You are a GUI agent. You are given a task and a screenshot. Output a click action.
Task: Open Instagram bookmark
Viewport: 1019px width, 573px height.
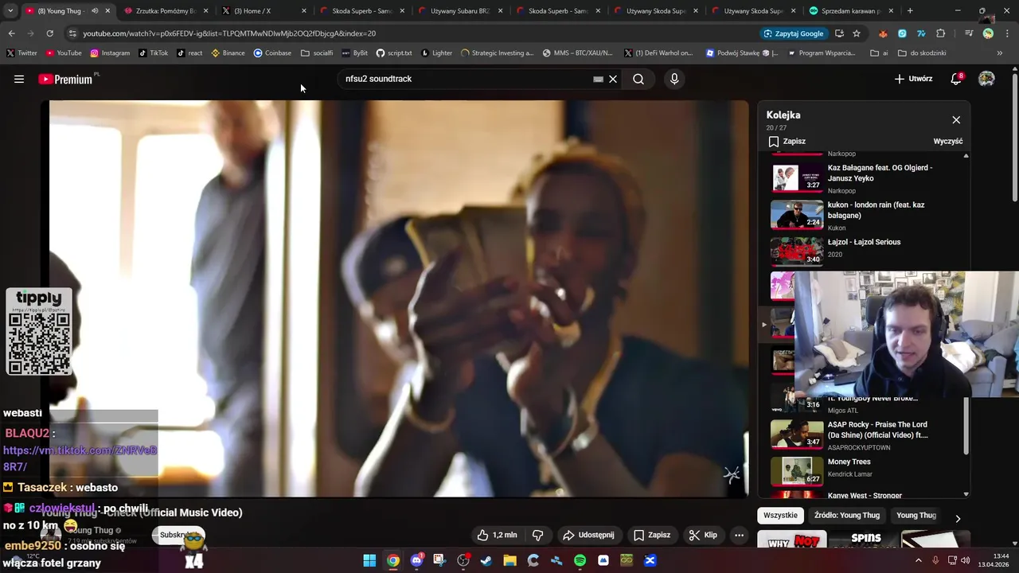pyautogui.click(x=110, y=53)
